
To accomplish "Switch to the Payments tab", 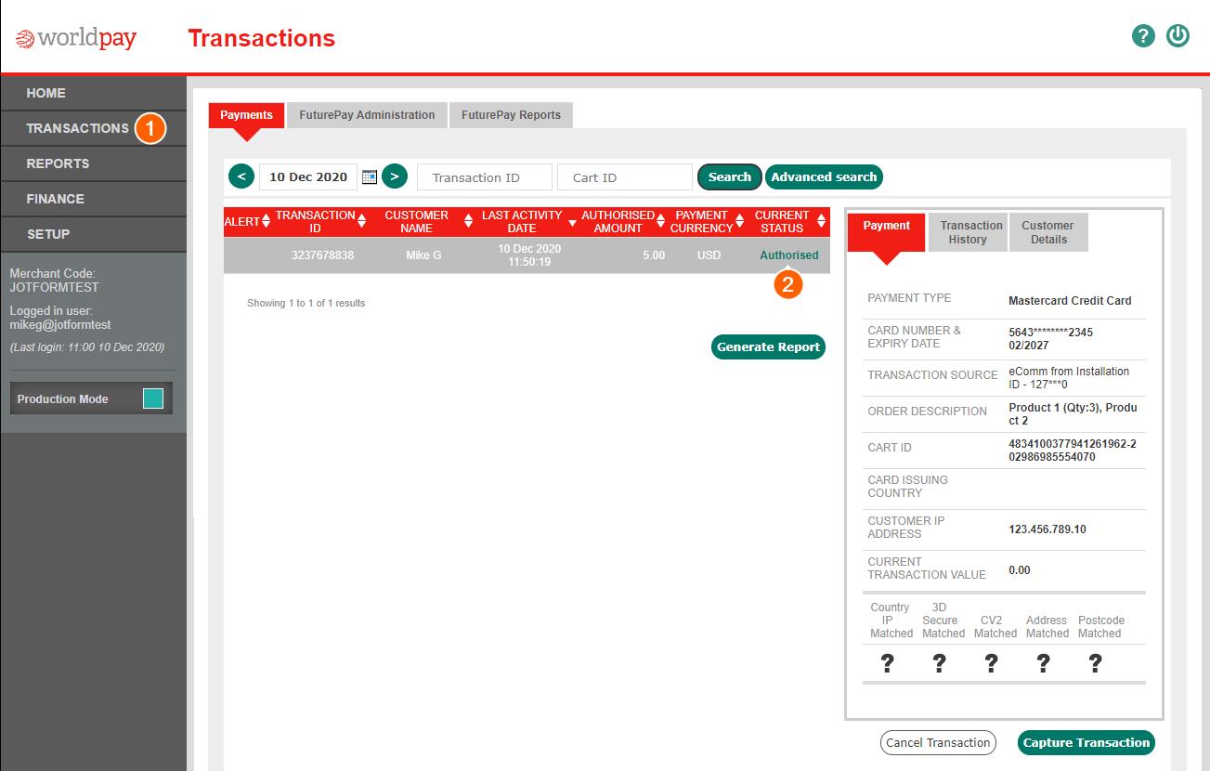I will pyautogui.click(x=246, y=115).
